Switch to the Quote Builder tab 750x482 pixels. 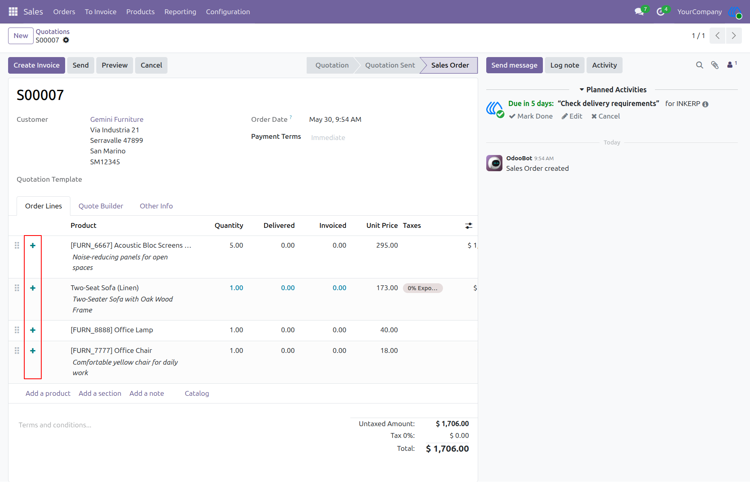[x=101, y=206]
